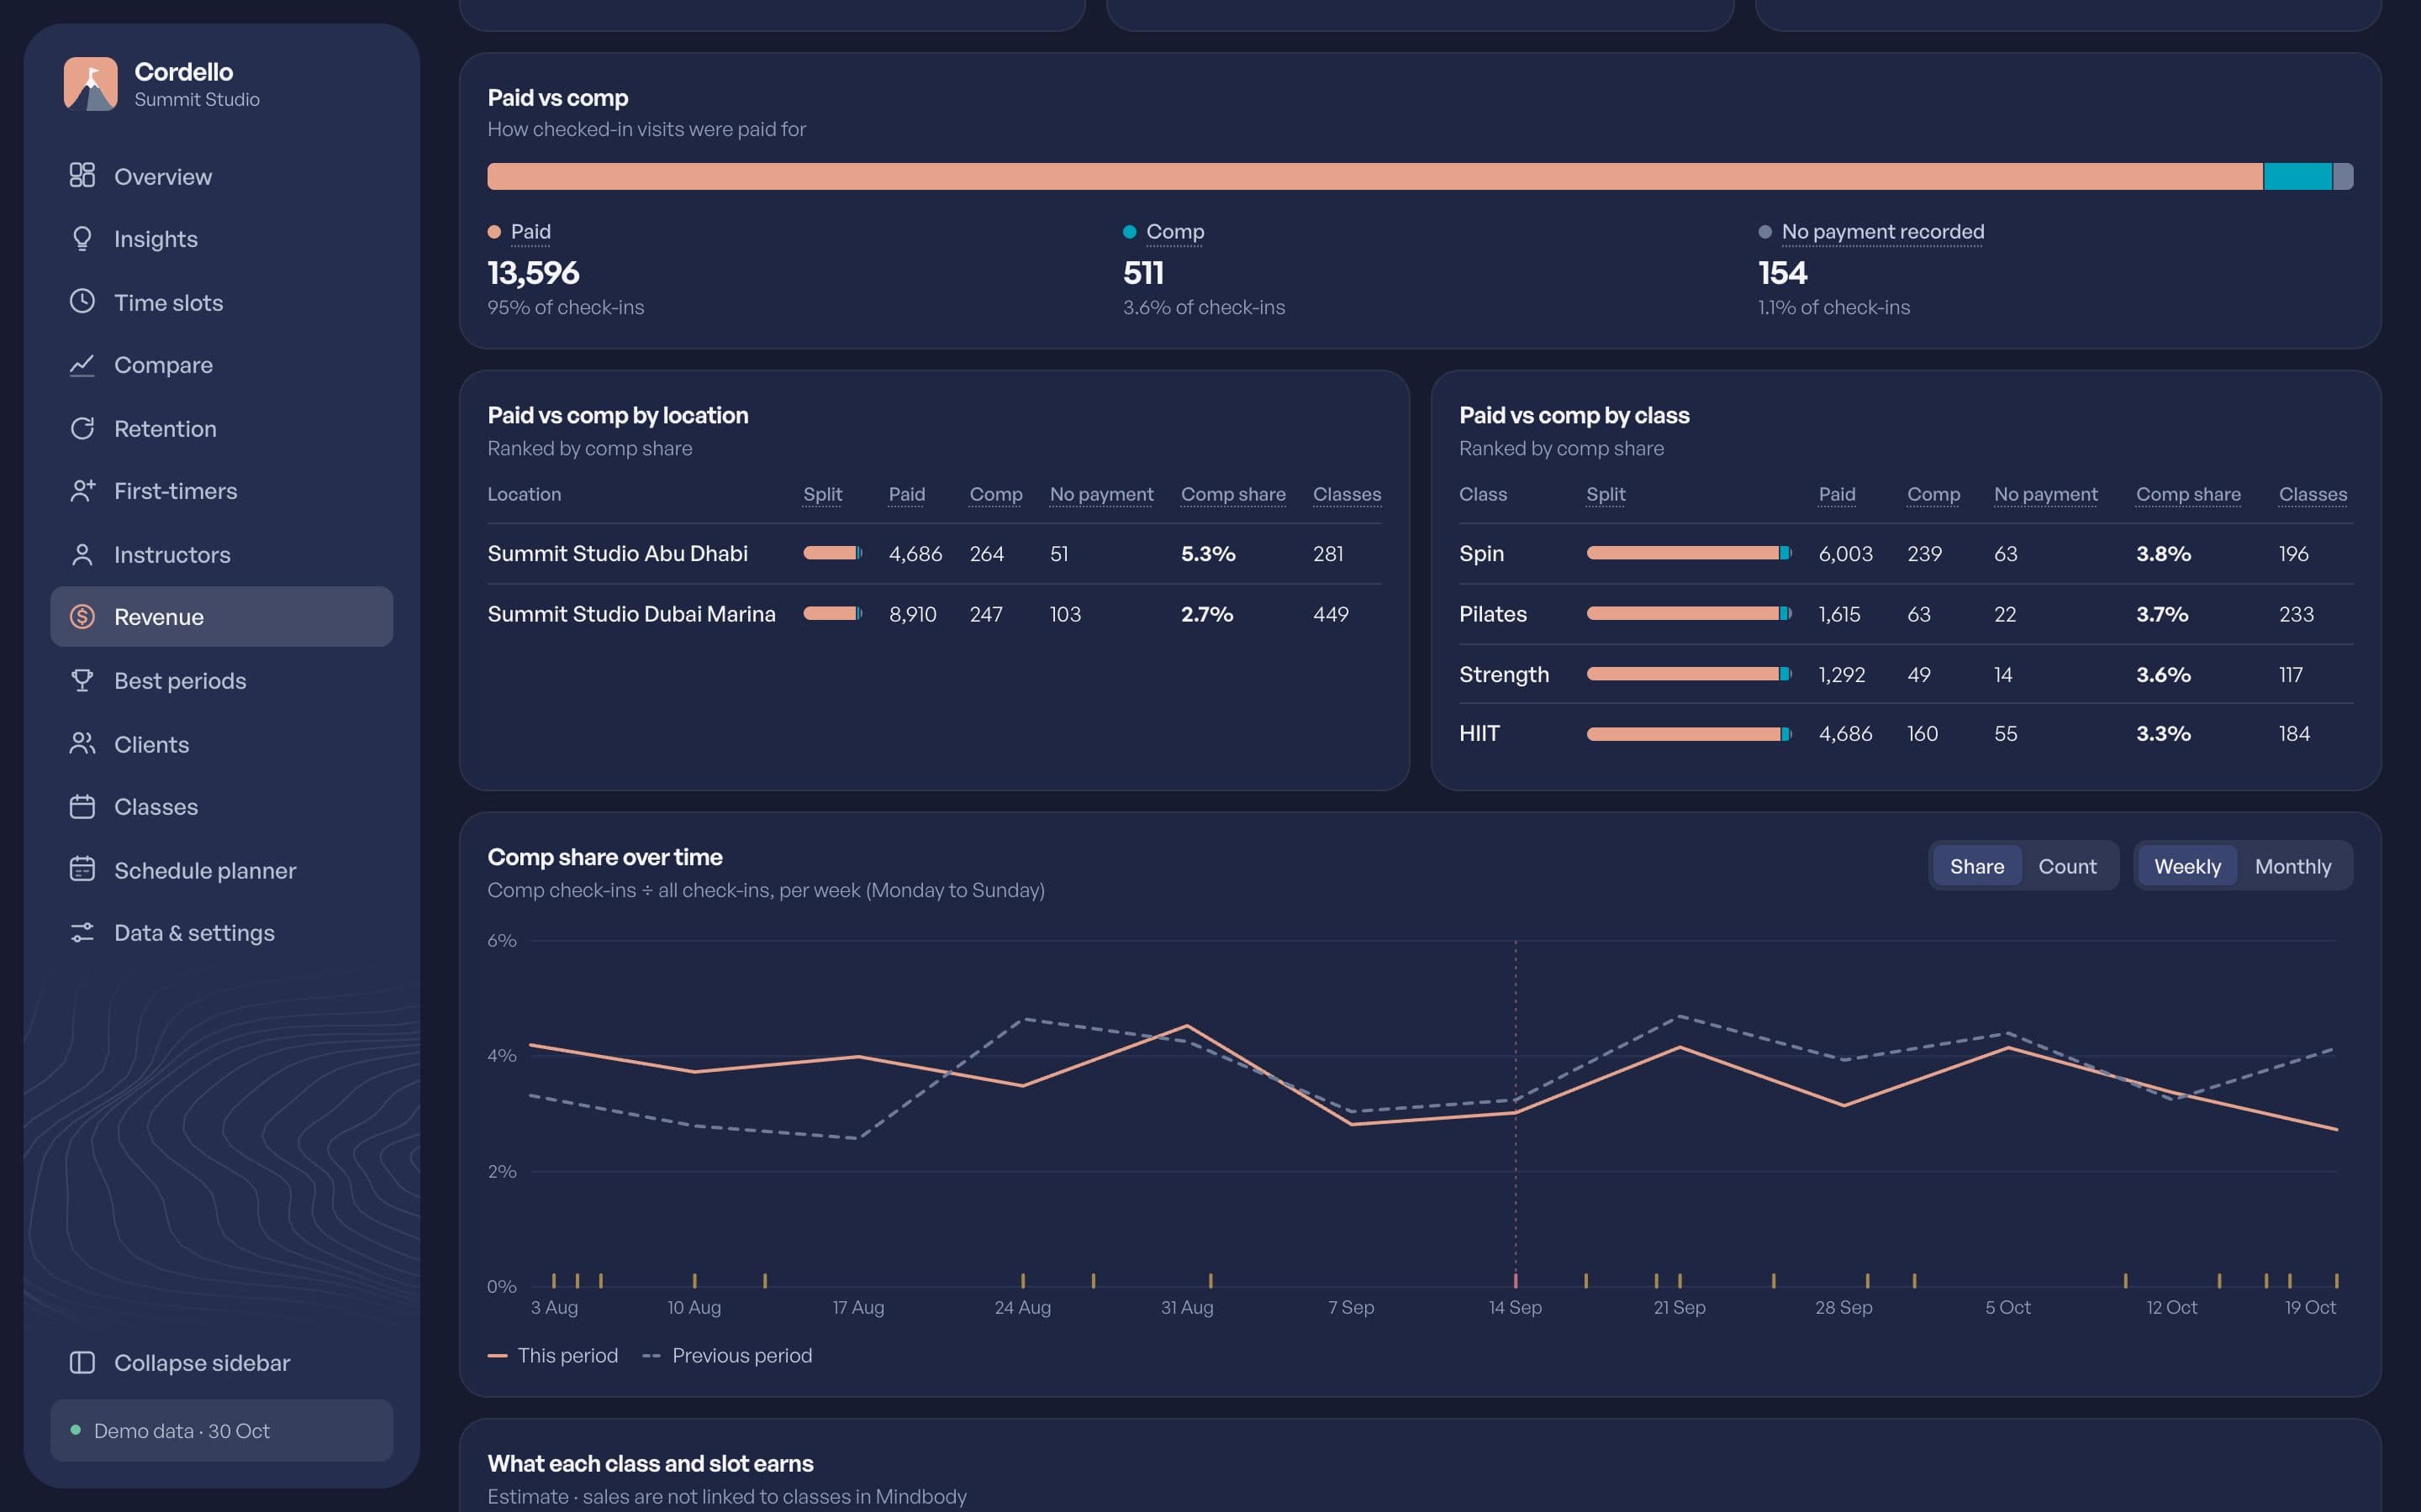
Task: Click the Data & settings sliders icon
Action: (x=82, y=932)
